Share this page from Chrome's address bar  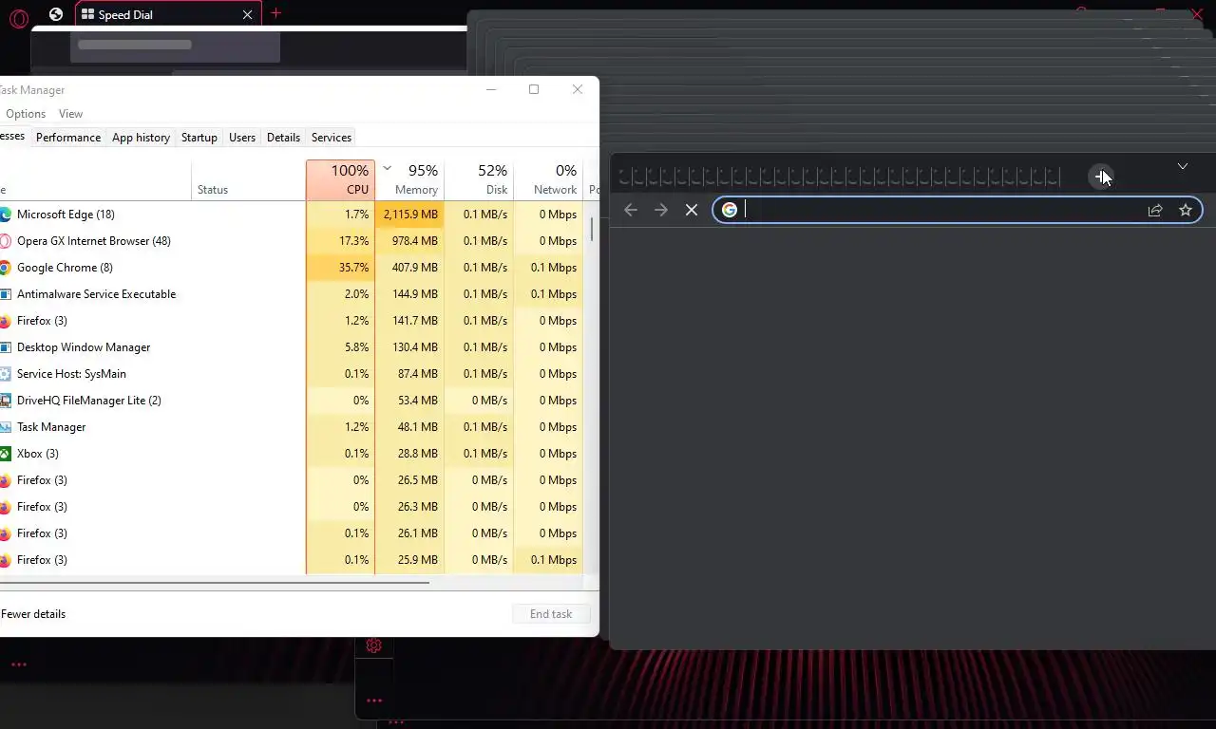click(1155, 210)
